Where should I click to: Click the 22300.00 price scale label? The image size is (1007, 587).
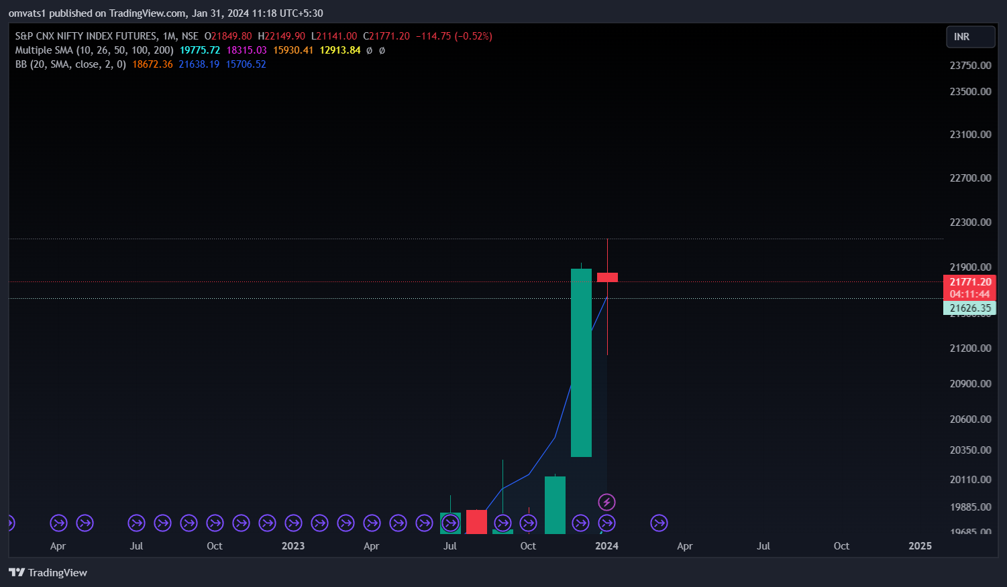[970, 222]
